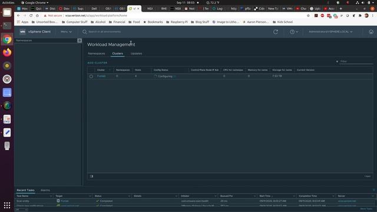This screenshot has width=377, height=212.
Task: Open the vSphere help menu
Action: pyautogui.click(x=293, y=32)
